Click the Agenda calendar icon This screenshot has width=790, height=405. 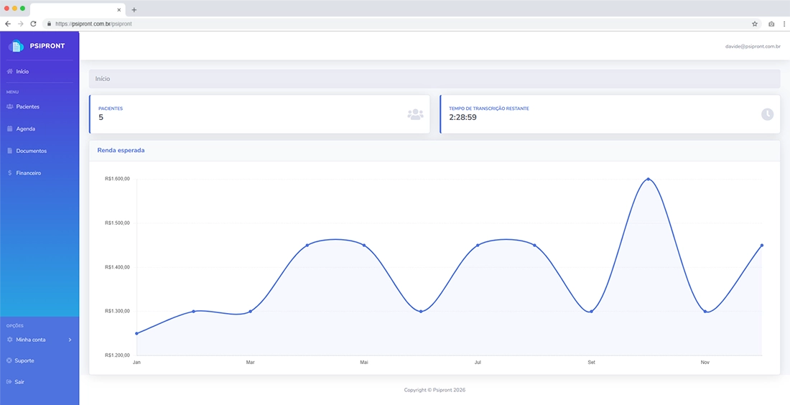[9, 129]
